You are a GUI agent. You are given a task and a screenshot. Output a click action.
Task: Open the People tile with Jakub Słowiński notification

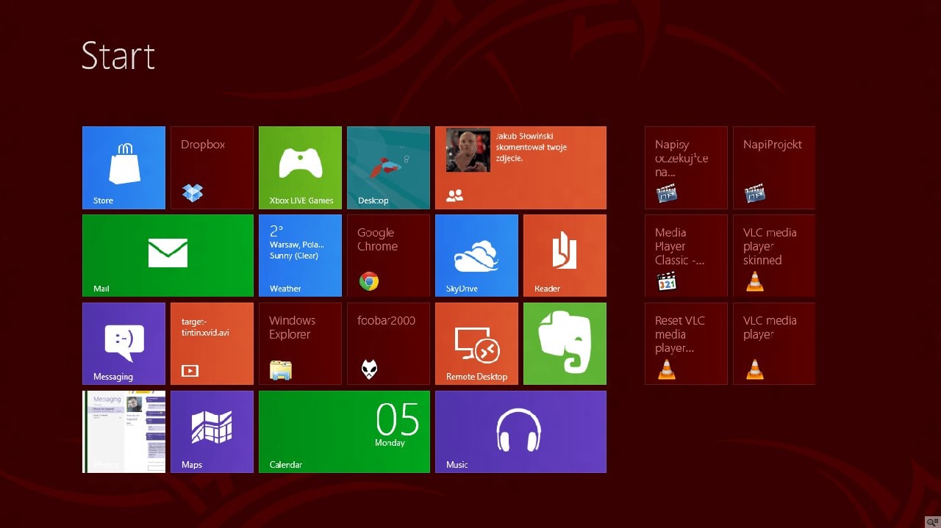click(520, 167)
